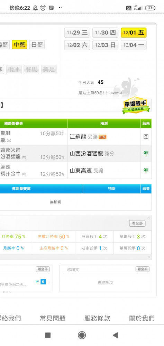Tap the battery indicator showing 37
The height and width of the screenshot is (346, 164).
click(150, 8)
